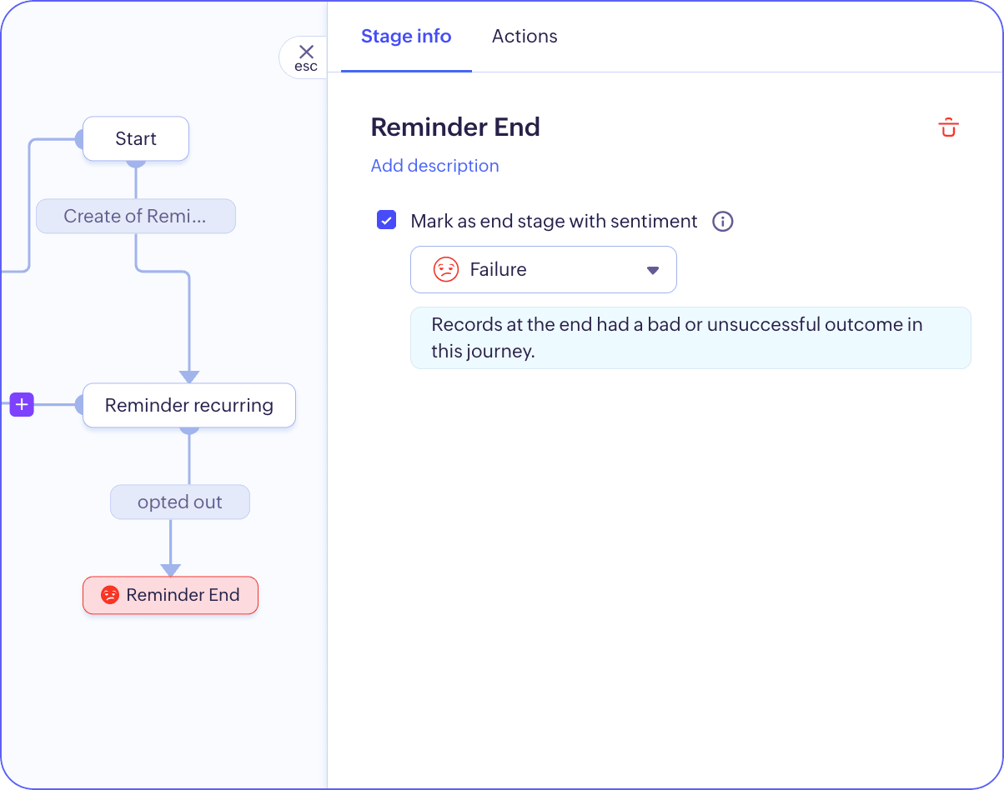
Task: Click the Reminder End stage title heading
Action: [455, 127]
